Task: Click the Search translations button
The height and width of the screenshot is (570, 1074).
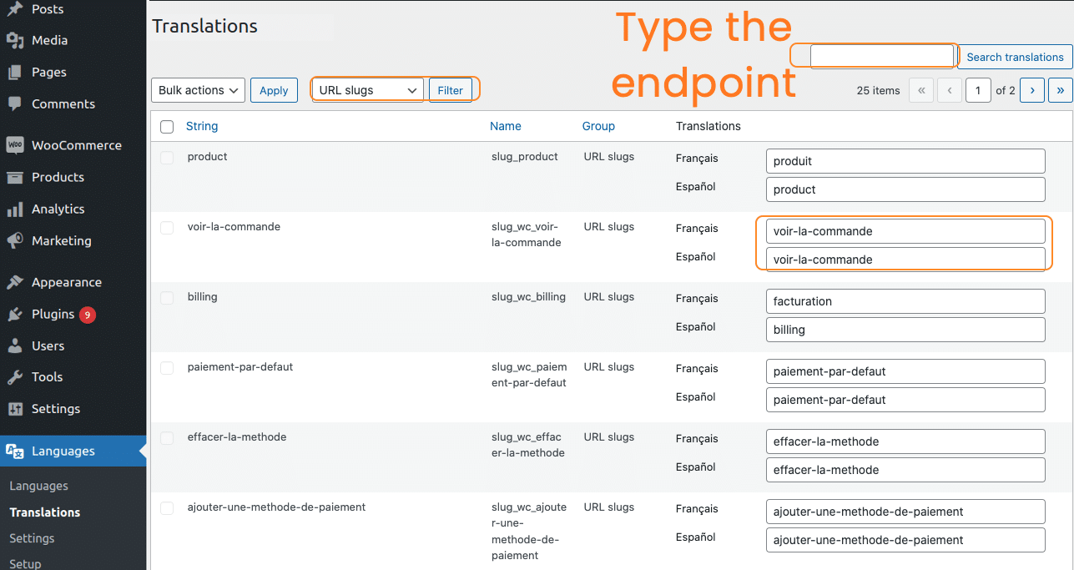Action: click(1015, 57)
